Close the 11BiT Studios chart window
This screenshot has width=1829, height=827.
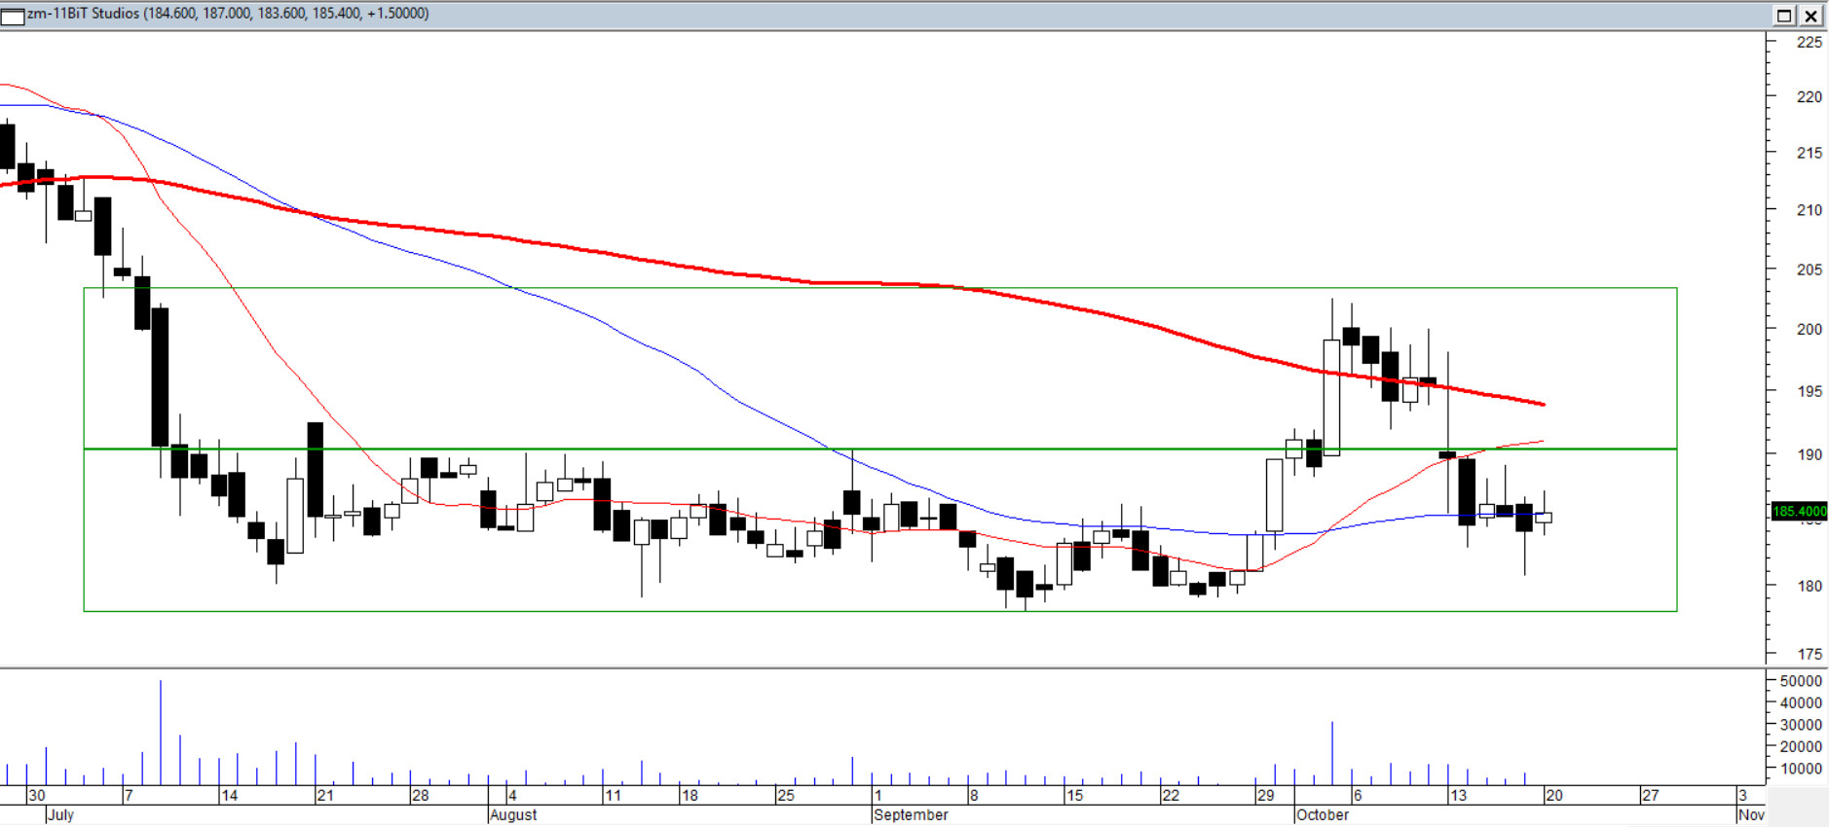point(1810,16)
